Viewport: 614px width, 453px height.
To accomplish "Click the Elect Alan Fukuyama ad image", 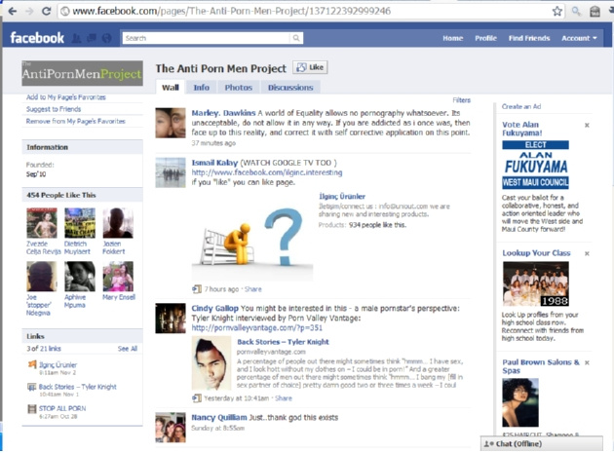I will 535,165.
